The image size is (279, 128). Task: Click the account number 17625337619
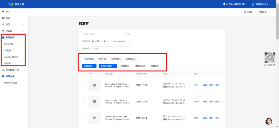tap(262, 4)
